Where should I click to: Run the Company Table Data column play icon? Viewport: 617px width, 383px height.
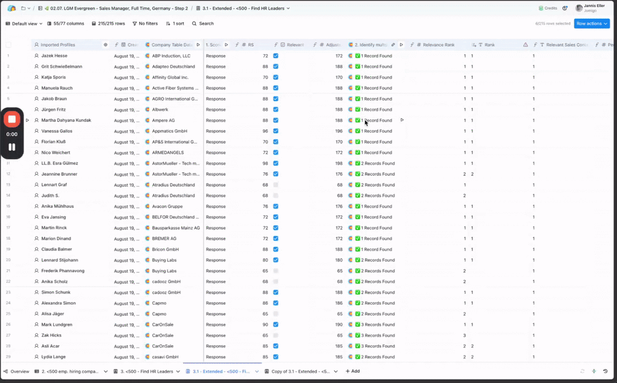point(198,45)
